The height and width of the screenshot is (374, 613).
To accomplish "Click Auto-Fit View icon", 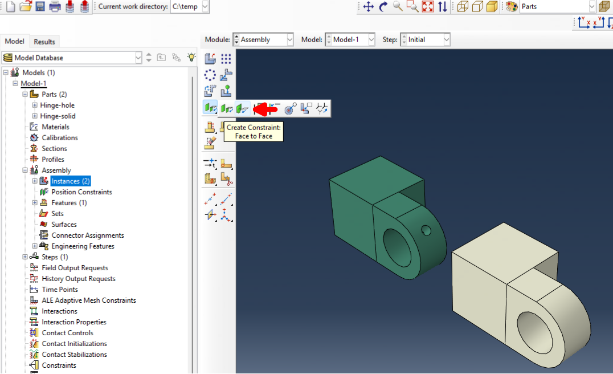I will click(427, 7).
